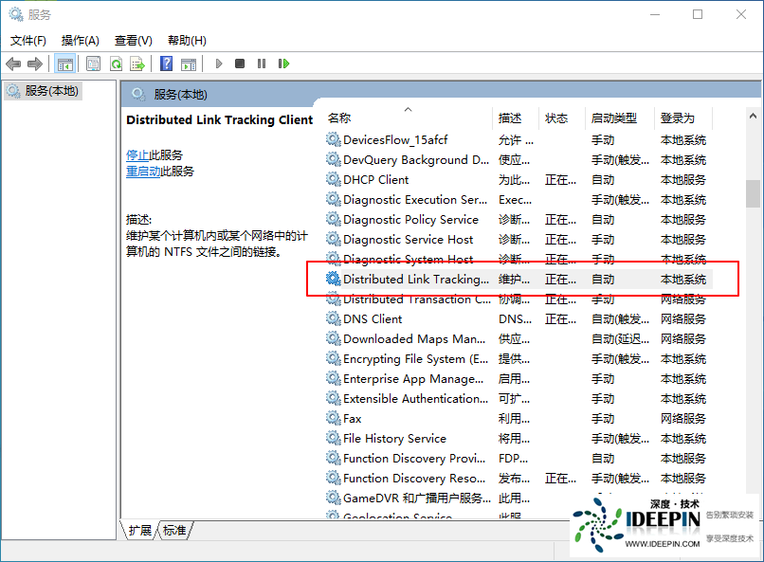This screenshot has width=764, height=562.
Task: Click the Back arrow toolbar icon
Action: (13, 63)
